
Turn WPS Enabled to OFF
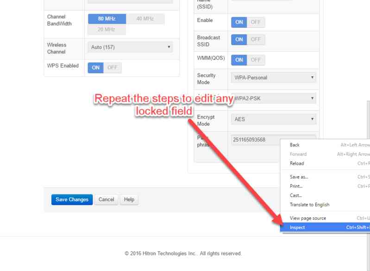click(x=112, y=67)
